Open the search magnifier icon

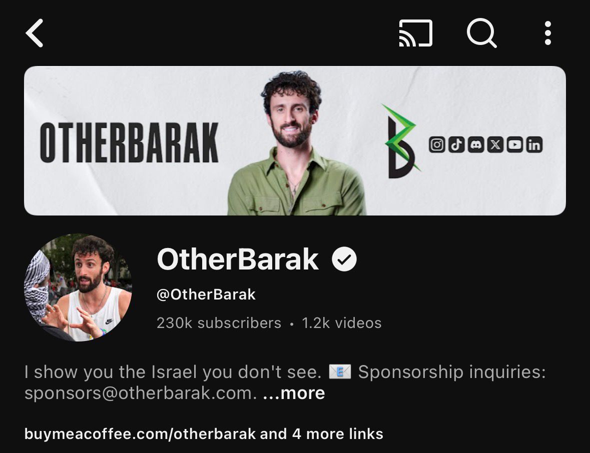pyautogui.click(x=481, y=33)
